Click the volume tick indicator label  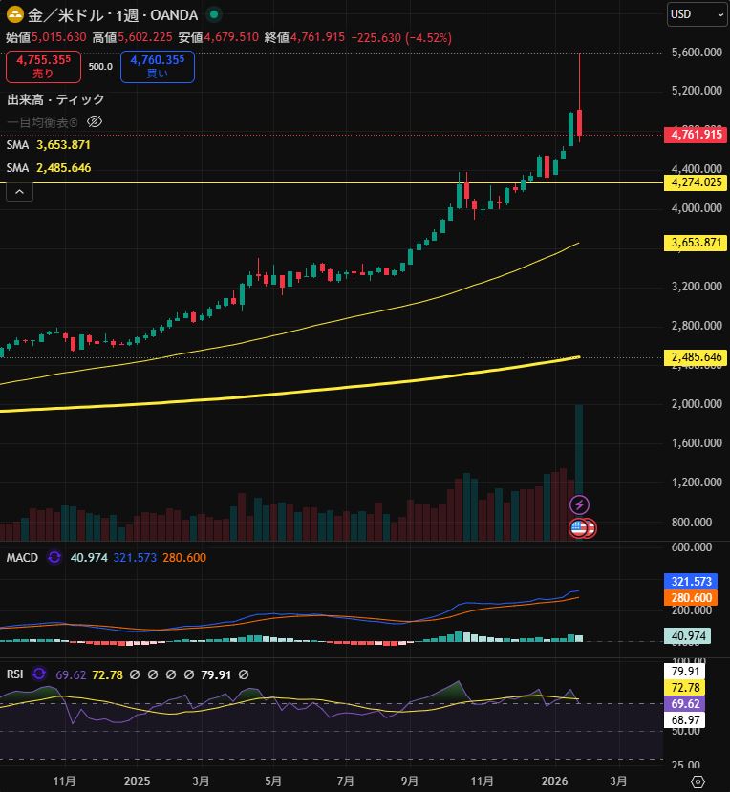55,99
